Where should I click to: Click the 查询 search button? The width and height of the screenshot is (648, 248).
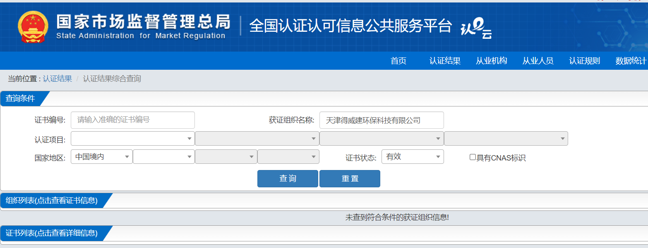tap(288, 179)
